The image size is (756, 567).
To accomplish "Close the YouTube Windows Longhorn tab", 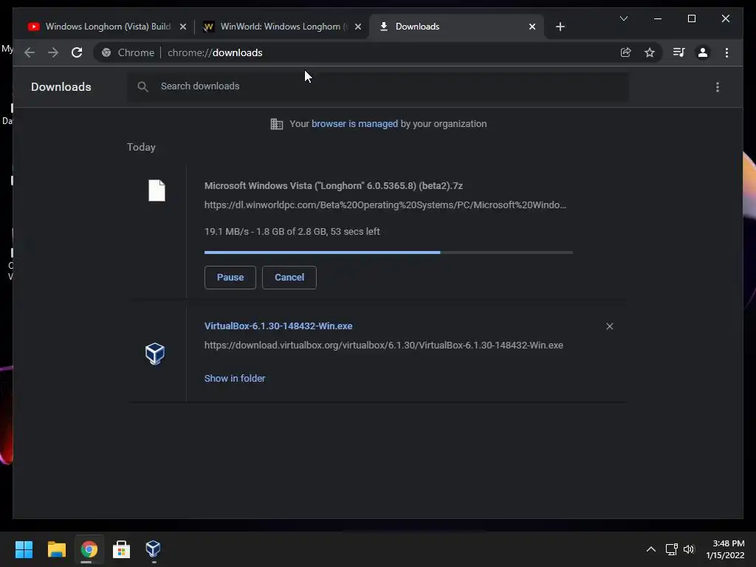I will point(183,27).
